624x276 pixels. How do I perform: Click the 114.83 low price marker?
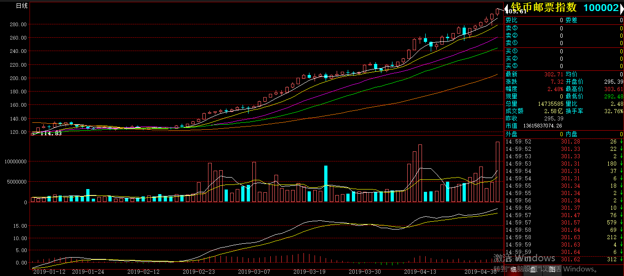click(x=51, y=133)
